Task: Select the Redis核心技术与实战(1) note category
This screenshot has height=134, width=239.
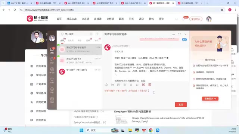Action: click(86, 117)
